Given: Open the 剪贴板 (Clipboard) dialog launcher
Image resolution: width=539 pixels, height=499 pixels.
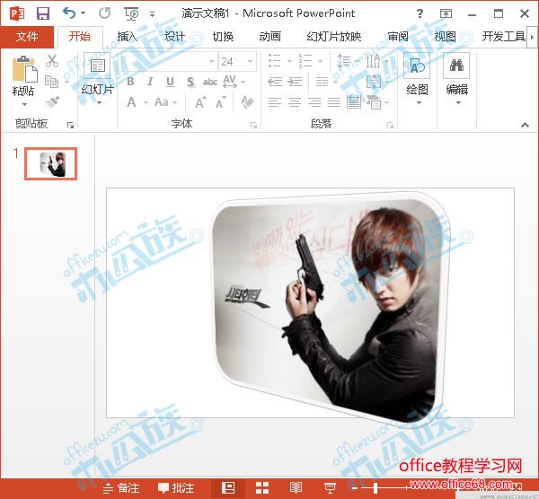Looking at the screenshot, I should pos(70,125).
